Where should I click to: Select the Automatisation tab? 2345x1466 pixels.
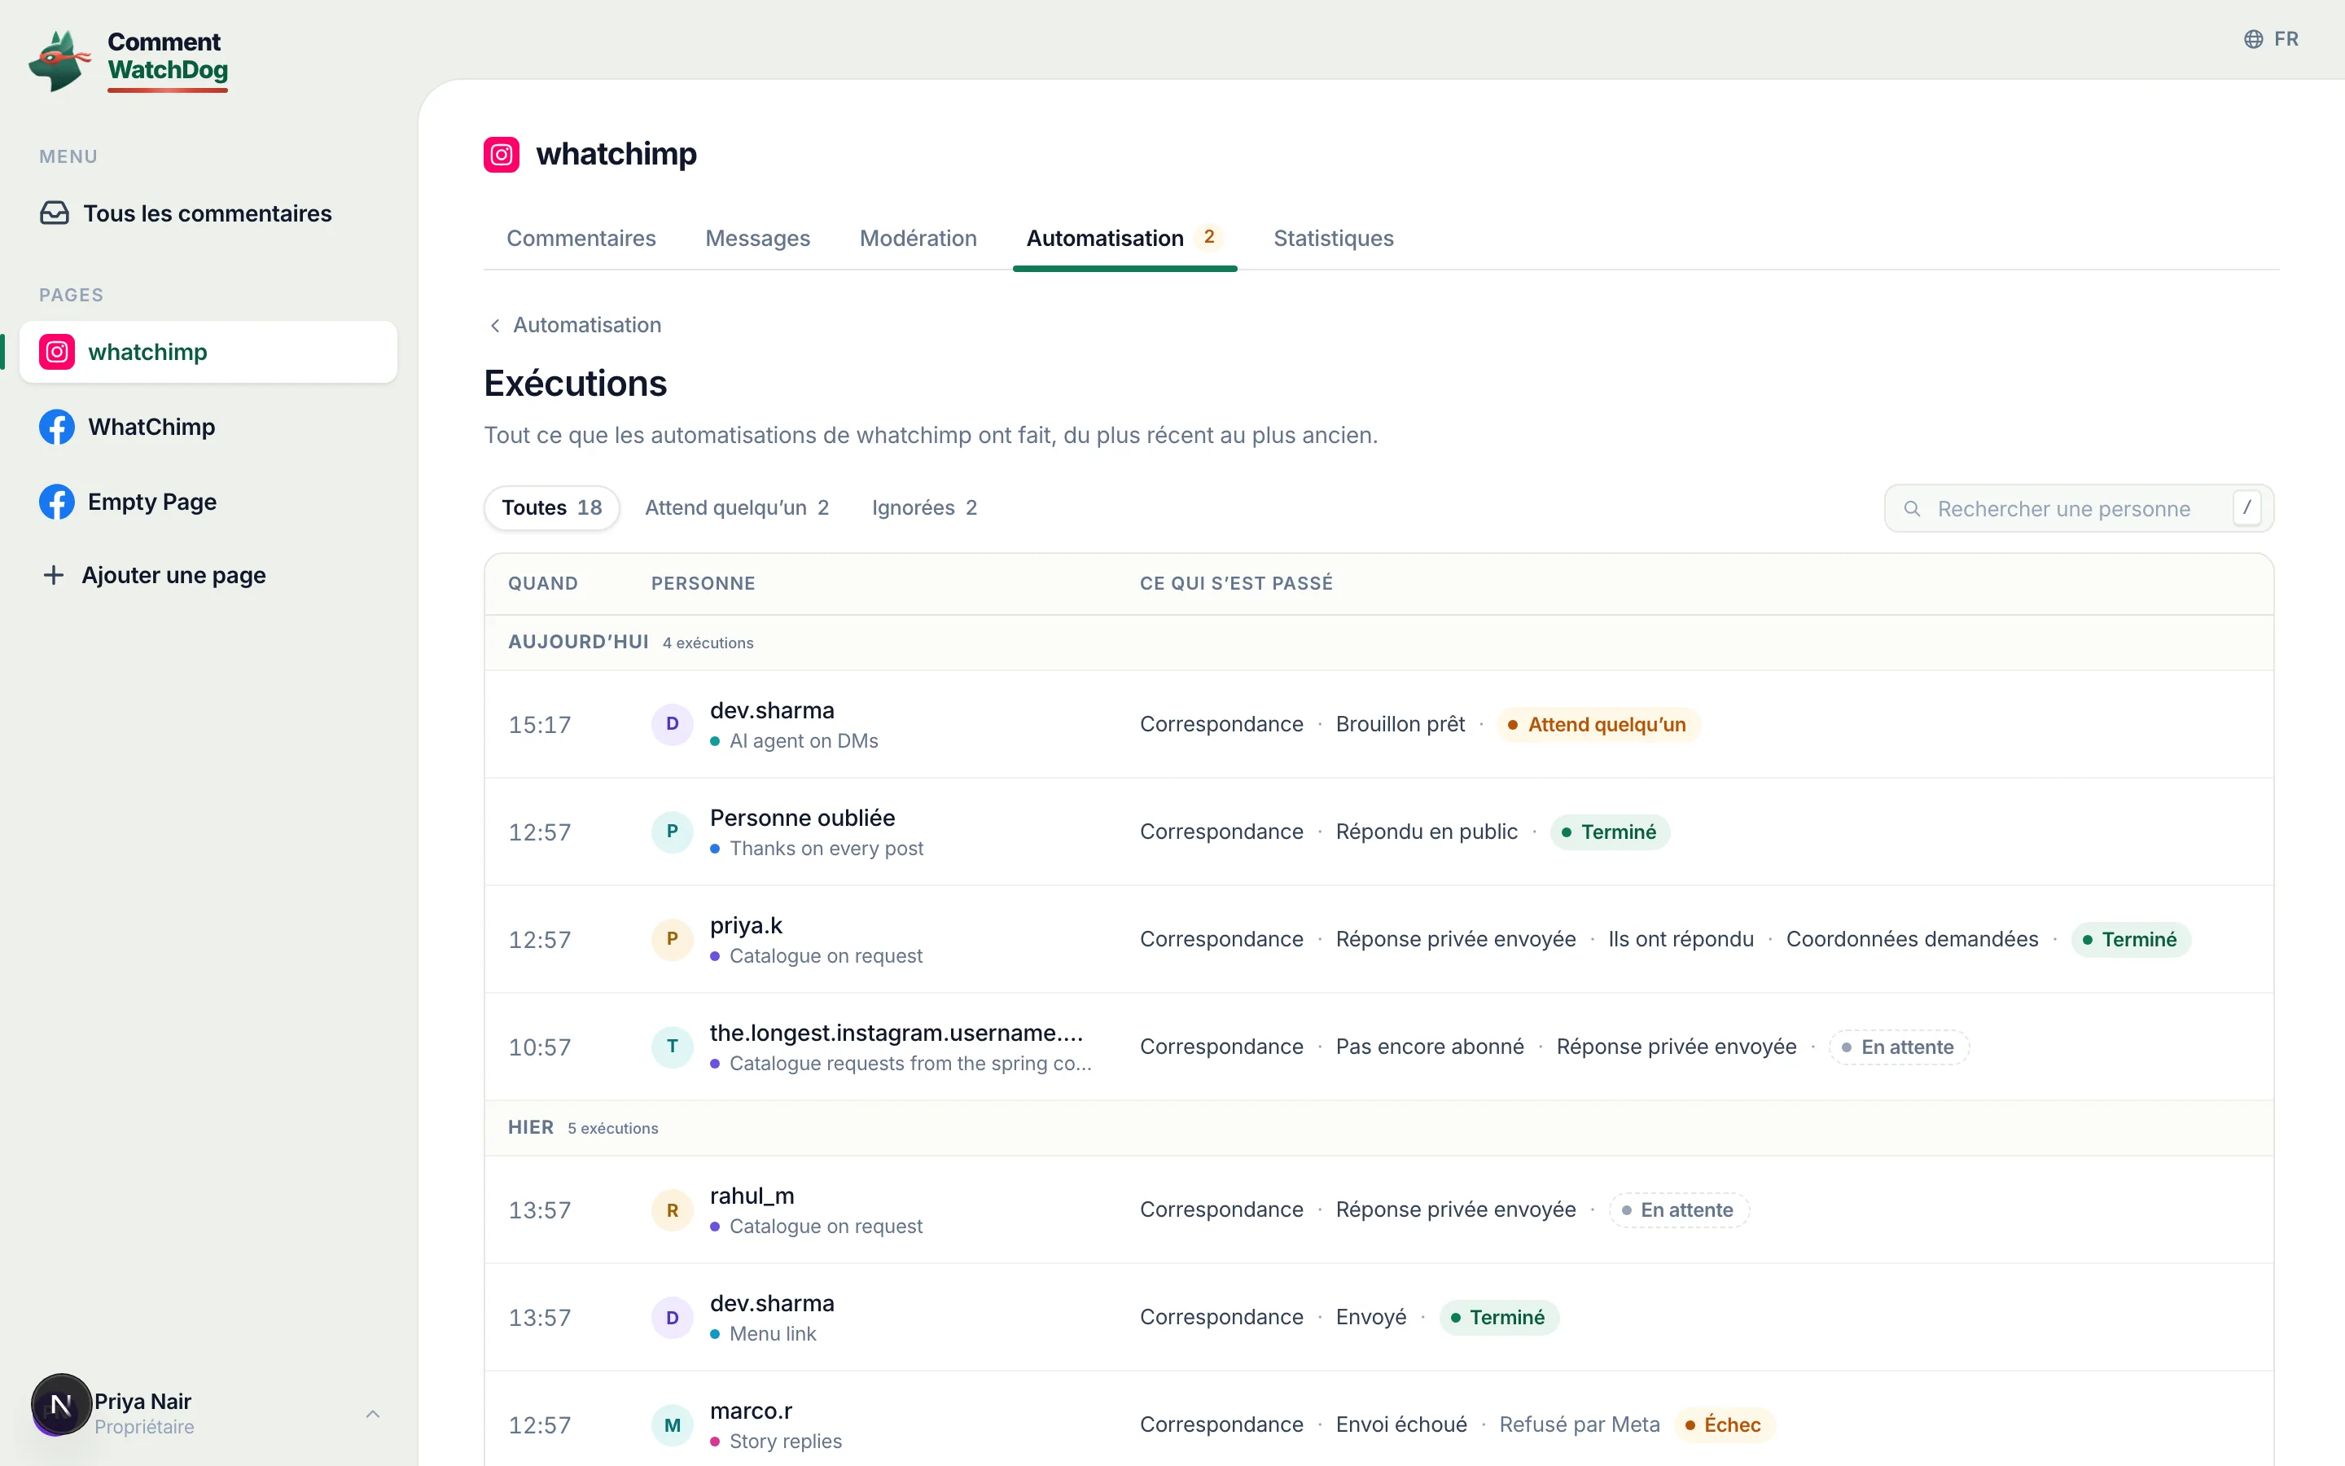coord(1124,239)
